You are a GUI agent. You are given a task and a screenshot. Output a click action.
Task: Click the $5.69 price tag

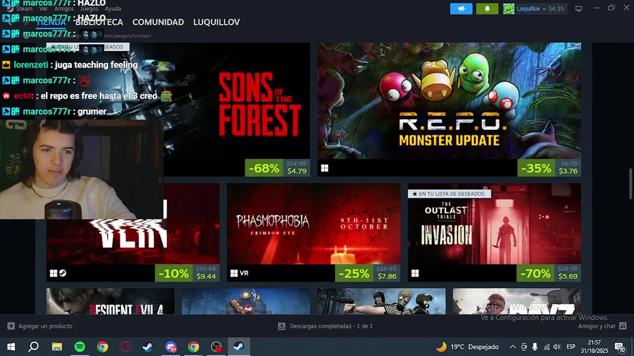pyautogui.click(x=568, y=276)
